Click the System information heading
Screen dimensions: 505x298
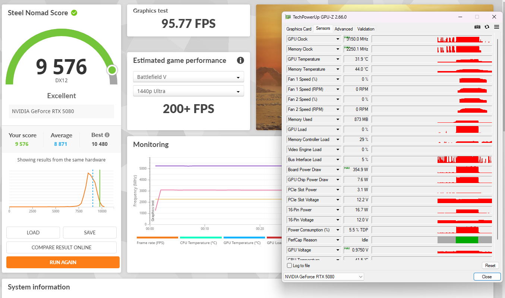click(39, 287)
